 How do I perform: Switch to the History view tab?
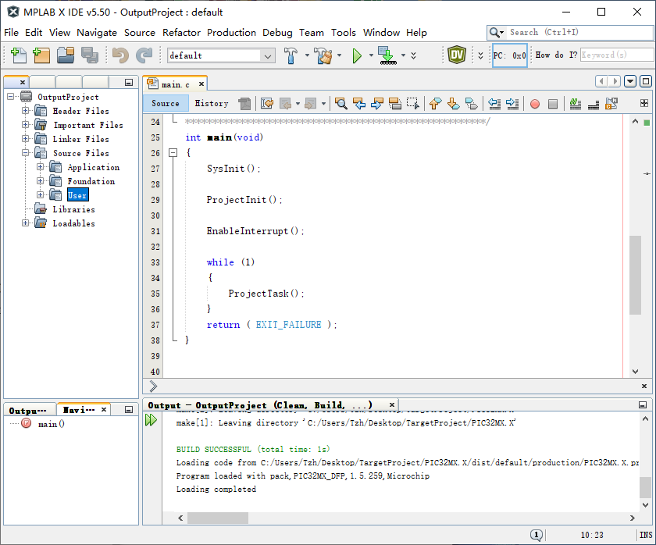coord(212,103)
